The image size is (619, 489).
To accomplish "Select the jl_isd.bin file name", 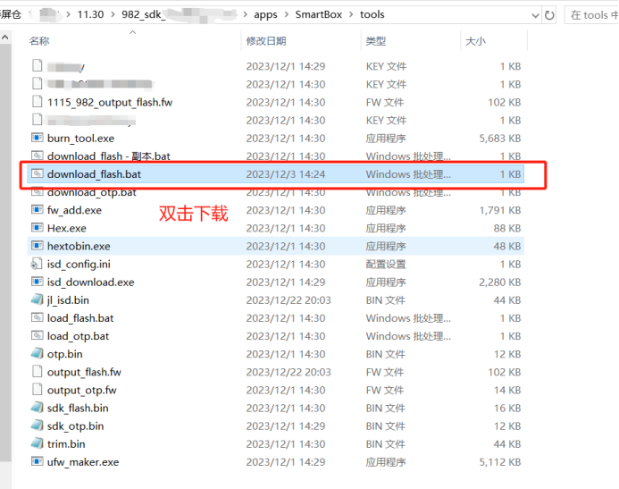I will pos(68,299).
